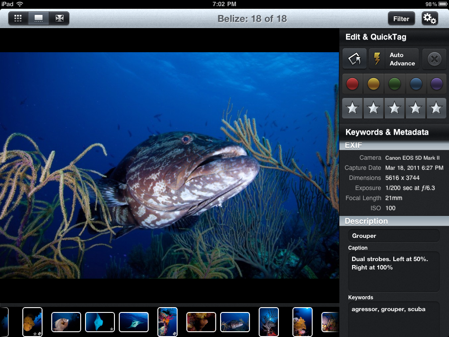The width and height of the screenshot is (449, 337).
Task: Select filmstrip view icon in toolbar
Action: click(x=39, y=18)
